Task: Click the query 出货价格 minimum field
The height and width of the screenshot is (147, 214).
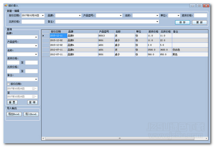Action: [x=13, y=71]
